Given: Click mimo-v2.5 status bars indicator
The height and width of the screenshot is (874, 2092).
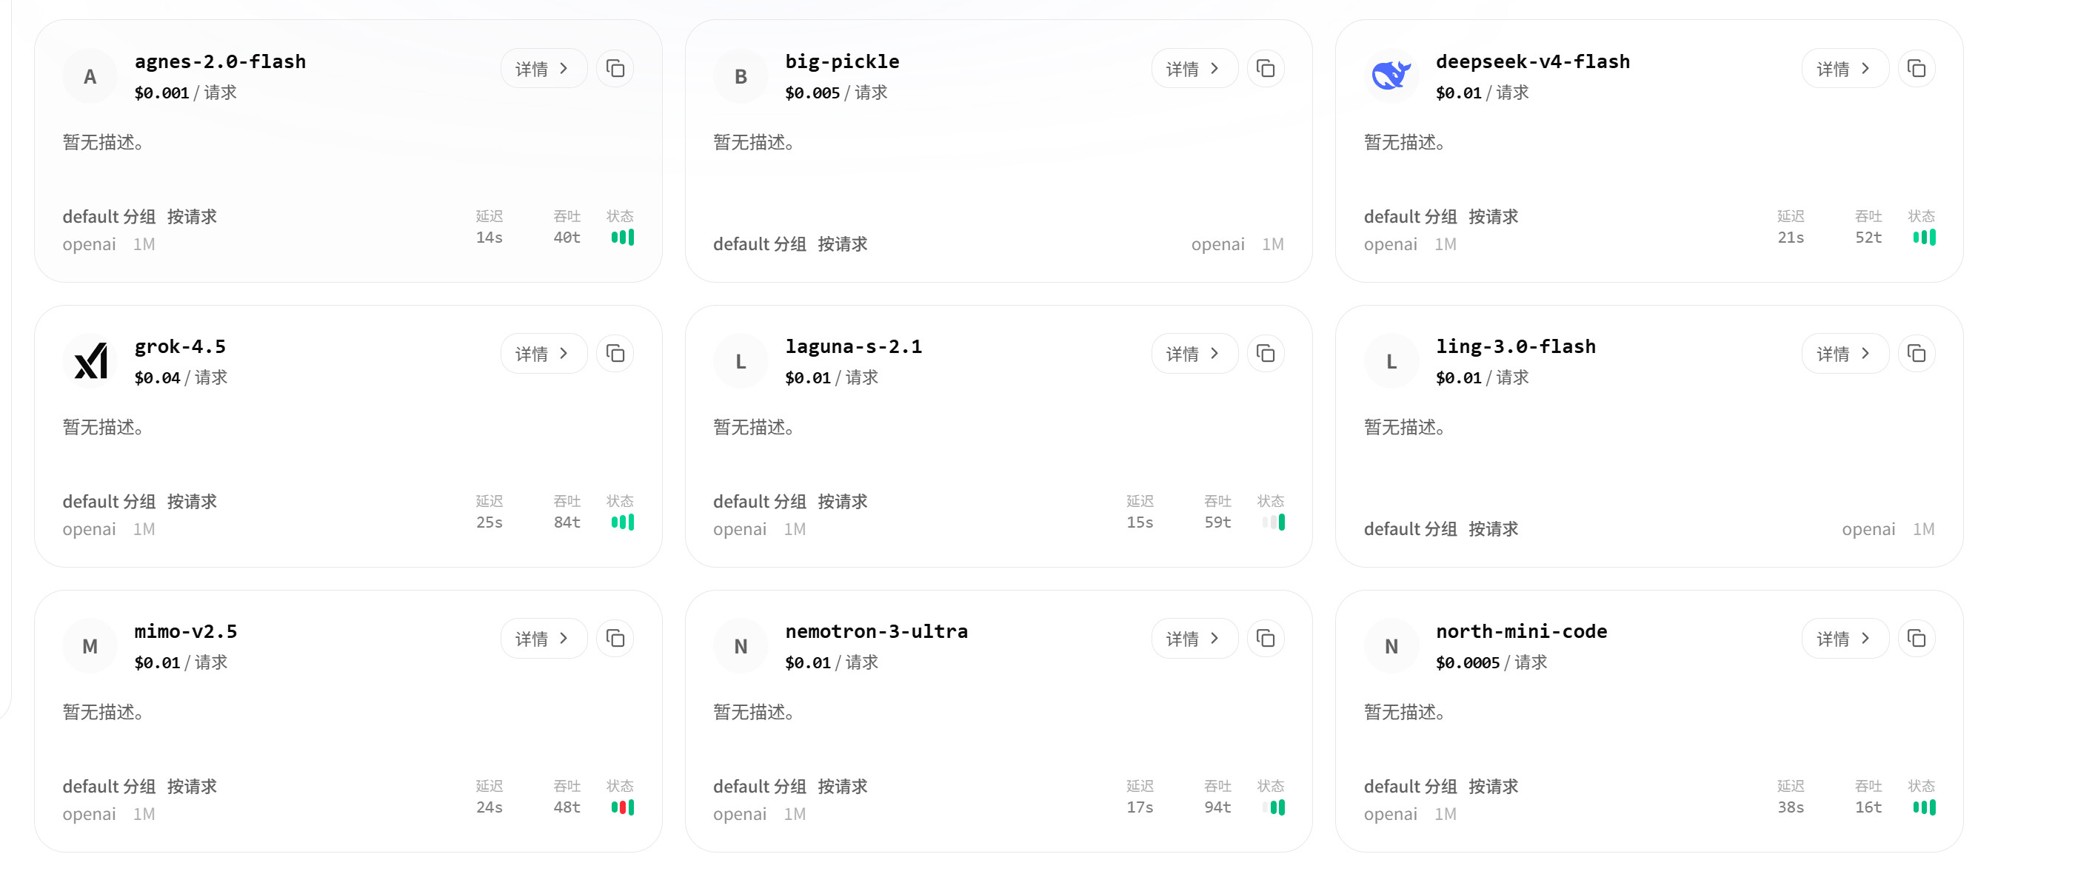Looking at the screenshot, I should tap(622, 807).
